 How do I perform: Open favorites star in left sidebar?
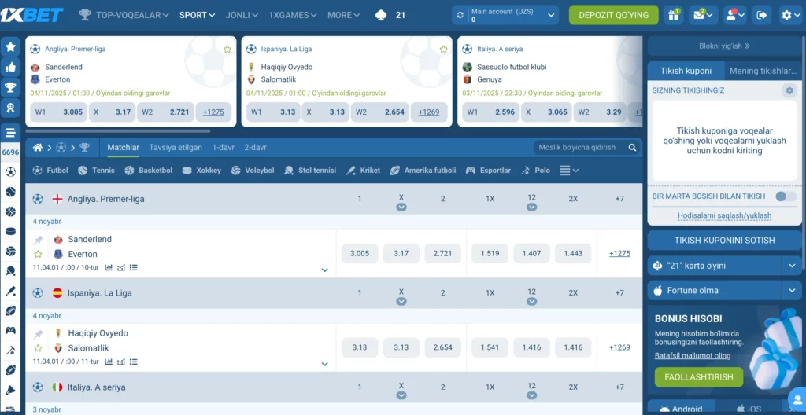10,46
